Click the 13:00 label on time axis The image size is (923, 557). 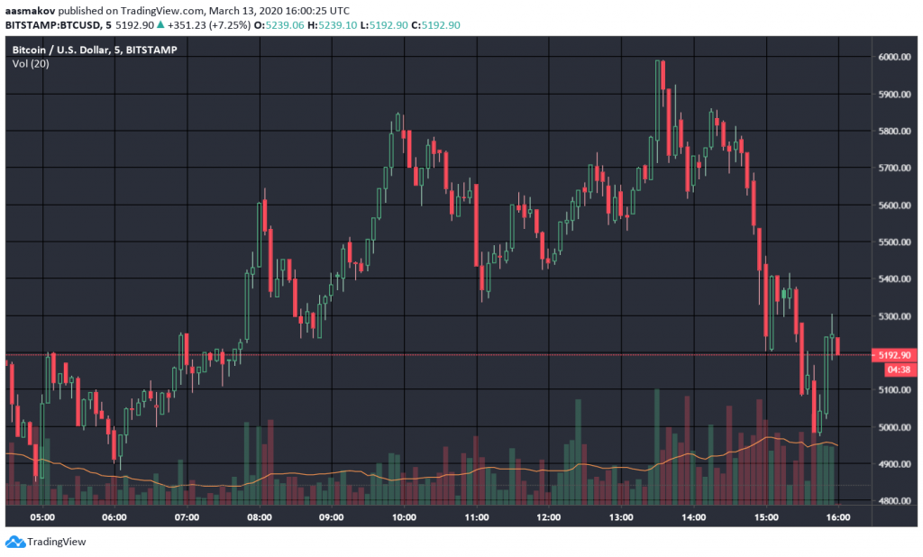[621, 517]
